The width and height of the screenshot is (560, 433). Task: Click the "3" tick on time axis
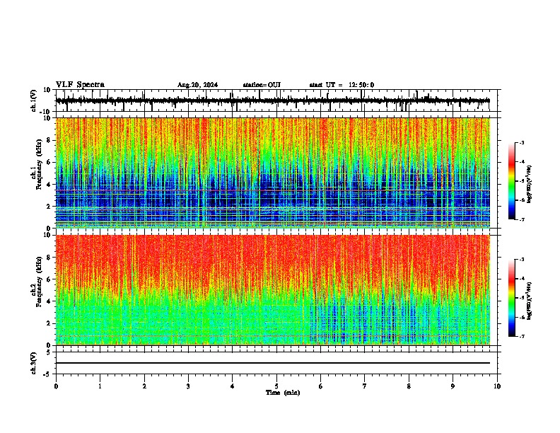pyautogui.click(x=188, y=386)
